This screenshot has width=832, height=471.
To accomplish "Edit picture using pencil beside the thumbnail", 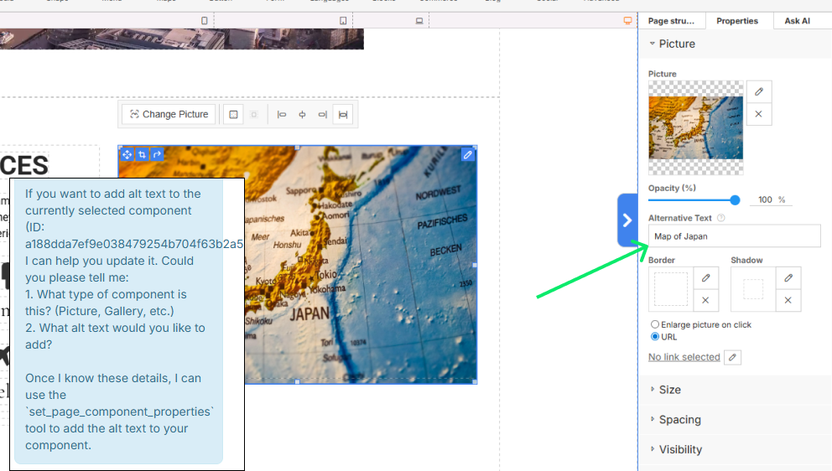I will pos(759,91).
